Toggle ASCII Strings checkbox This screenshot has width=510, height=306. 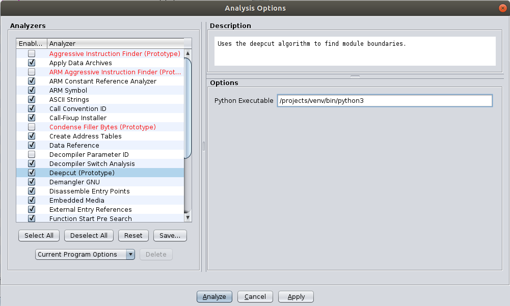(x=32, y=99)
